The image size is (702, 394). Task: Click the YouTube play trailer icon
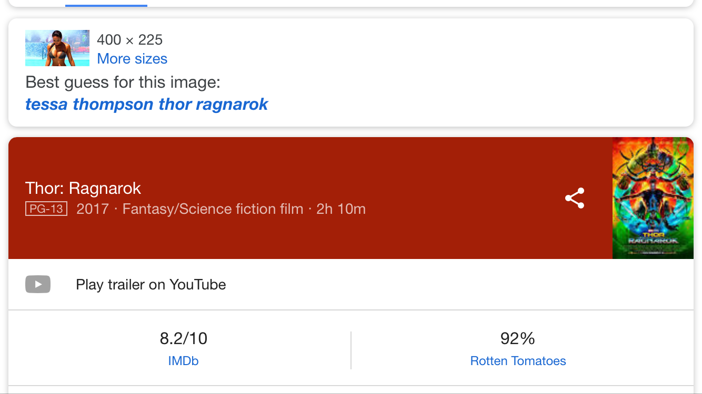38,284
